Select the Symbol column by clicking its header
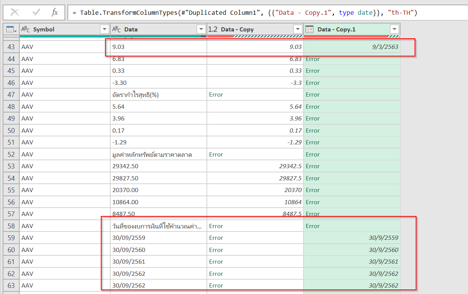The image size is (468, 294). (x=61, y=29)
